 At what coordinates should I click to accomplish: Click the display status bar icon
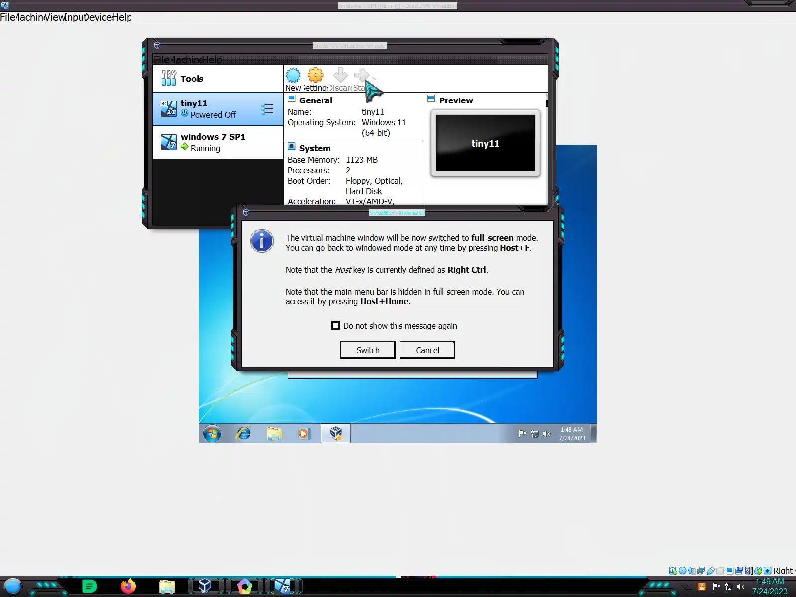[729, 571]
